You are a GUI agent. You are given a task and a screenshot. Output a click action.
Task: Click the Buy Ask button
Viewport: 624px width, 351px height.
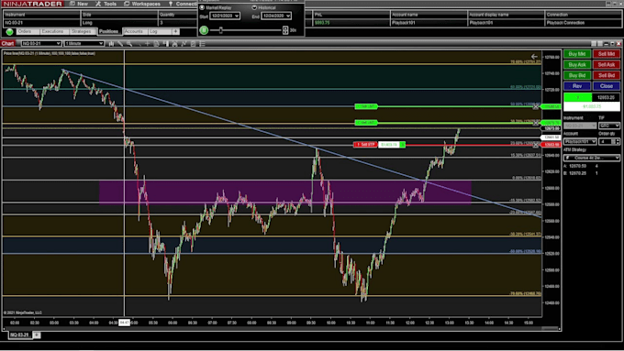[x=577, y=64]
